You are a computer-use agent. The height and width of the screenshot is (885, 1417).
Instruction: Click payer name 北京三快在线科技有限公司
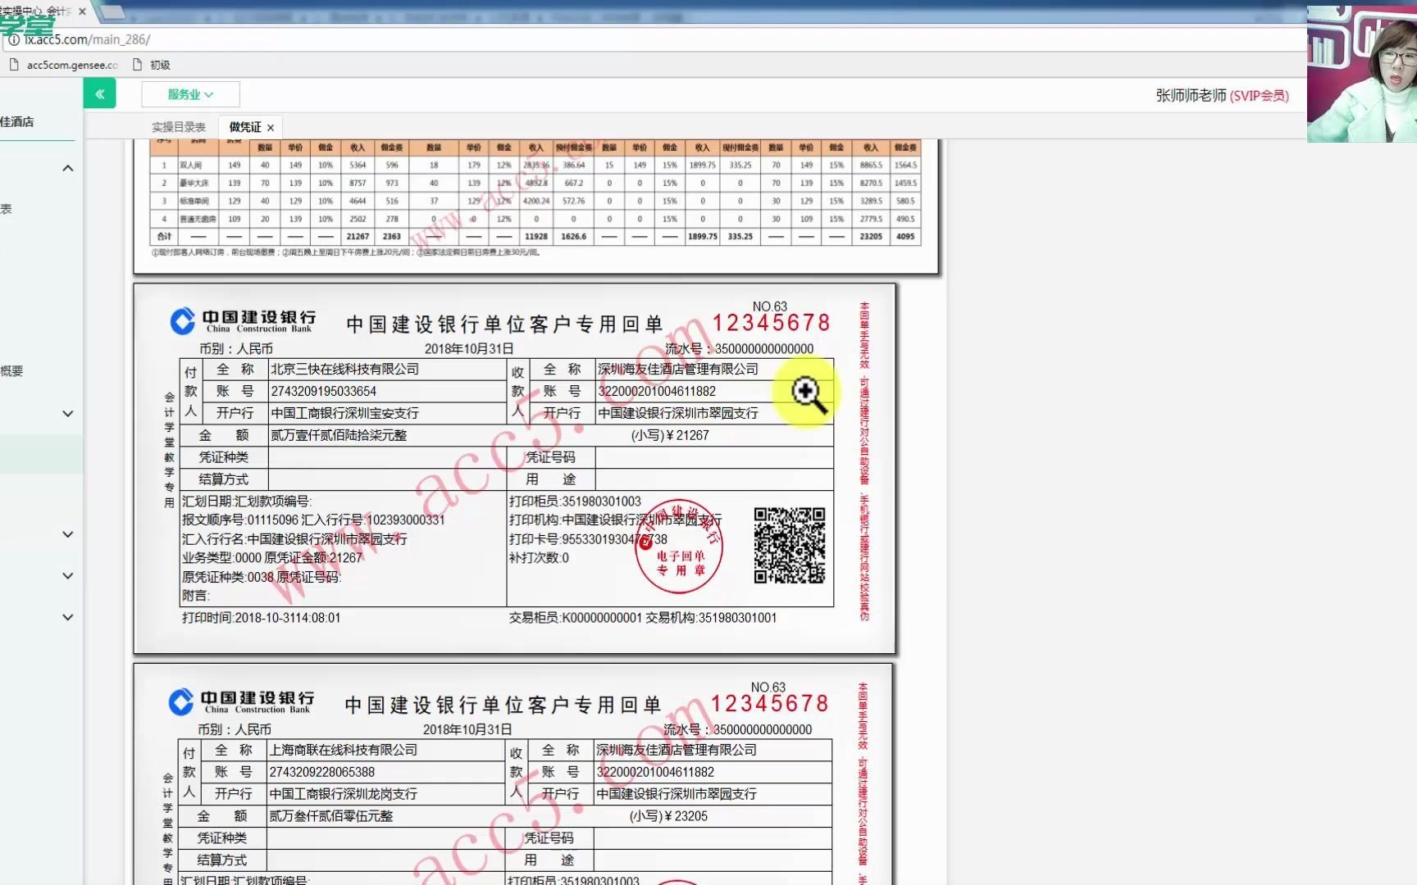(x=345, y=370)
